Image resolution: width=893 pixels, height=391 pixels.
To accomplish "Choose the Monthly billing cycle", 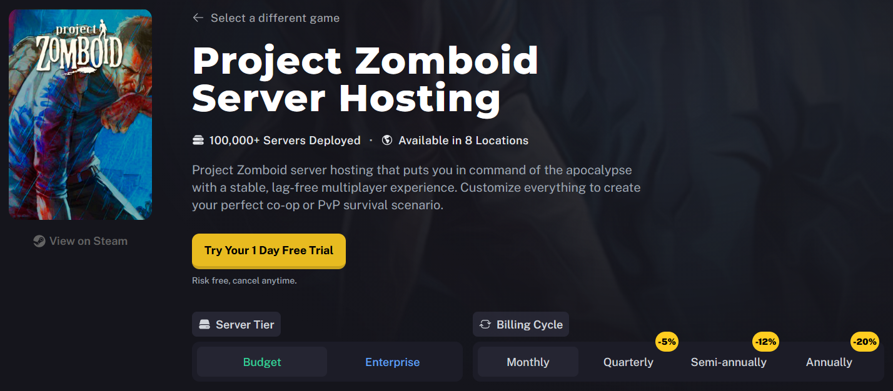I will [x=528, y=362].
